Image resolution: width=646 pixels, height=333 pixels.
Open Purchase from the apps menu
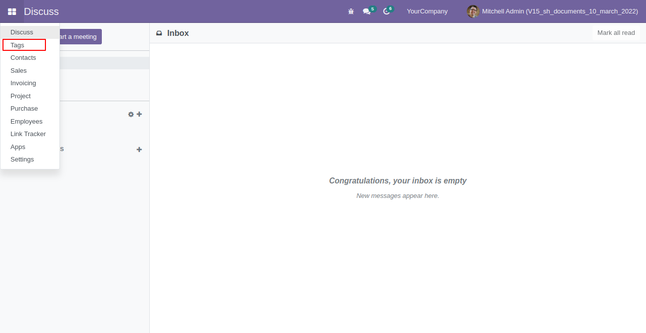(30, 109)
